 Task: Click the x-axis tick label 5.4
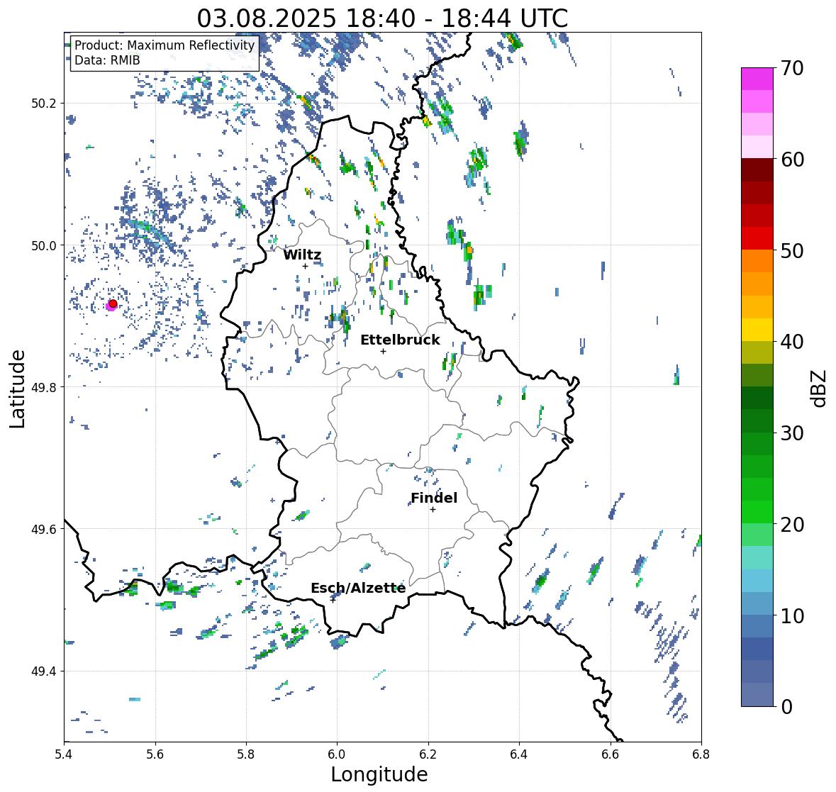64,754
